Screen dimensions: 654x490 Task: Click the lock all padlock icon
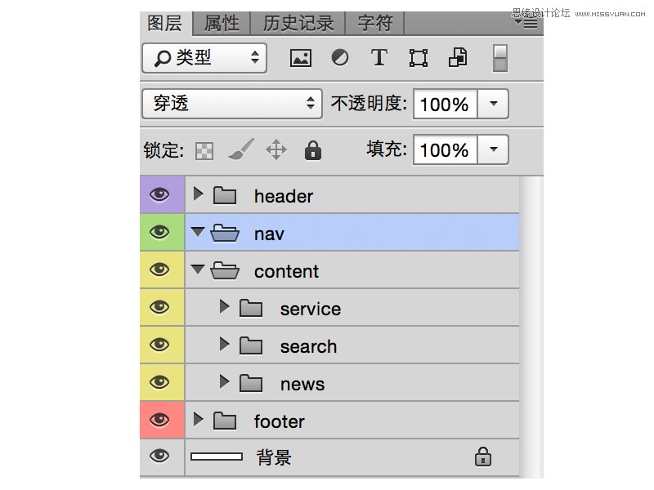tap(312, 150)
